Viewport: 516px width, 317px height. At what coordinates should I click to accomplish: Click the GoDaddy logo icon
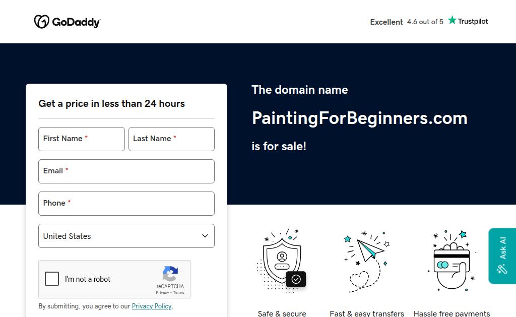pyautogui.click(x=41, y=22)
